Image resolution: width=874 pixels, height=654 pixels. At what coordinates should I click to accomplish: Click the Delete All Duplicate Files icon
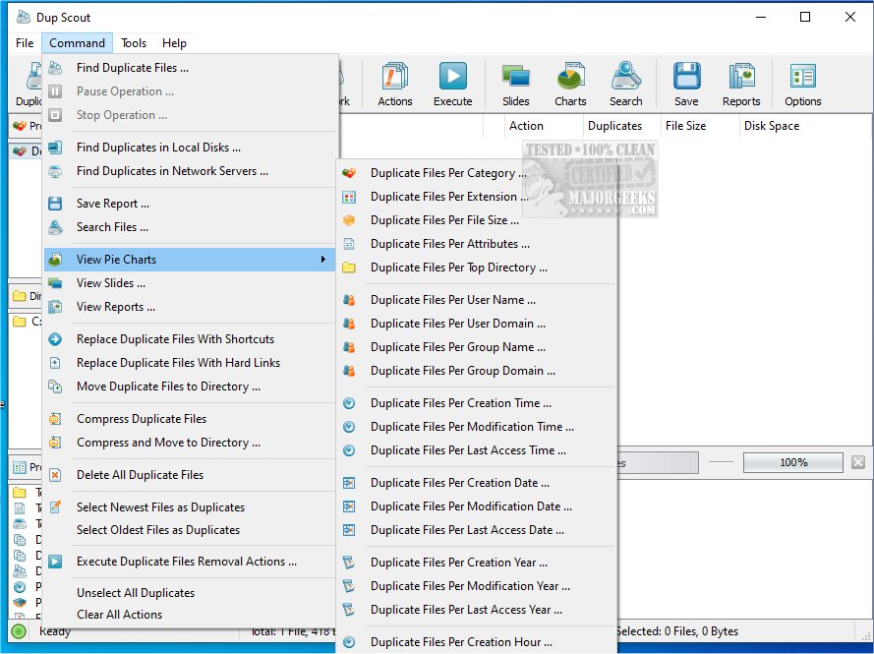[x=55, y=475]
